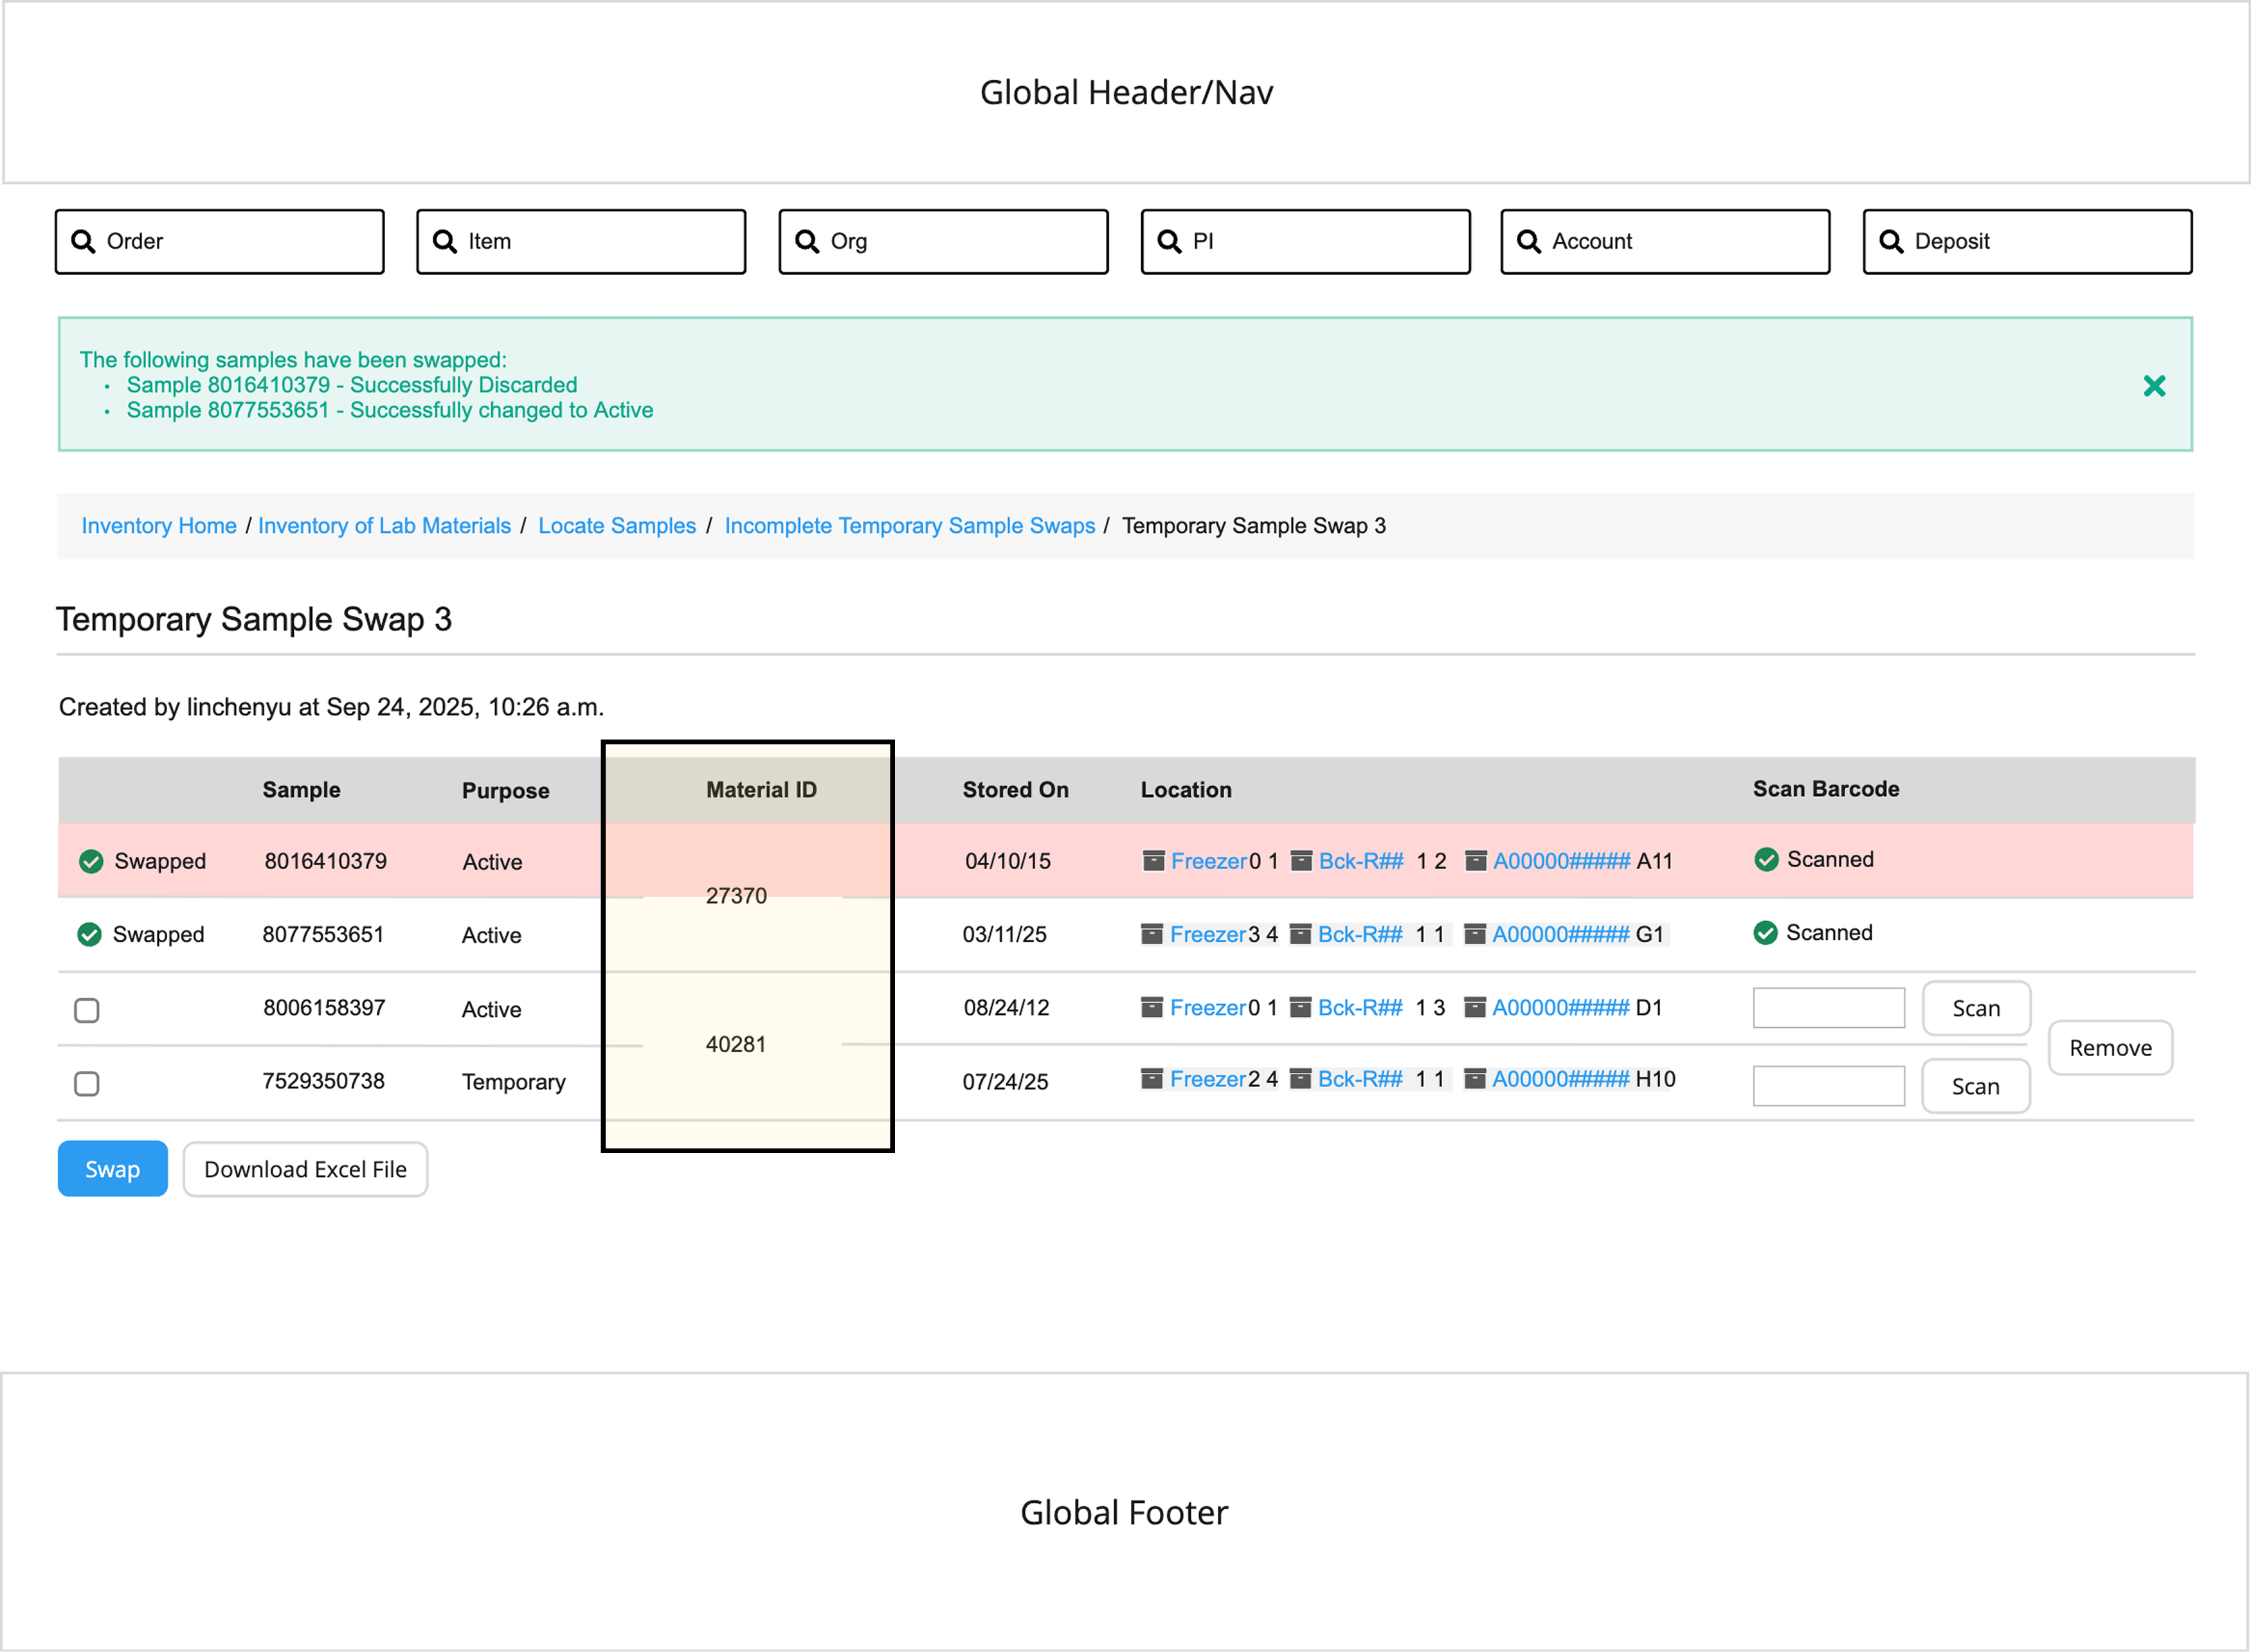The height and width of the screenshot is (1652, 2251).
Task: Click box icon before Bck-R## in 8006158397 row
Action: pyautogui.click(x=1300, y=1007)
